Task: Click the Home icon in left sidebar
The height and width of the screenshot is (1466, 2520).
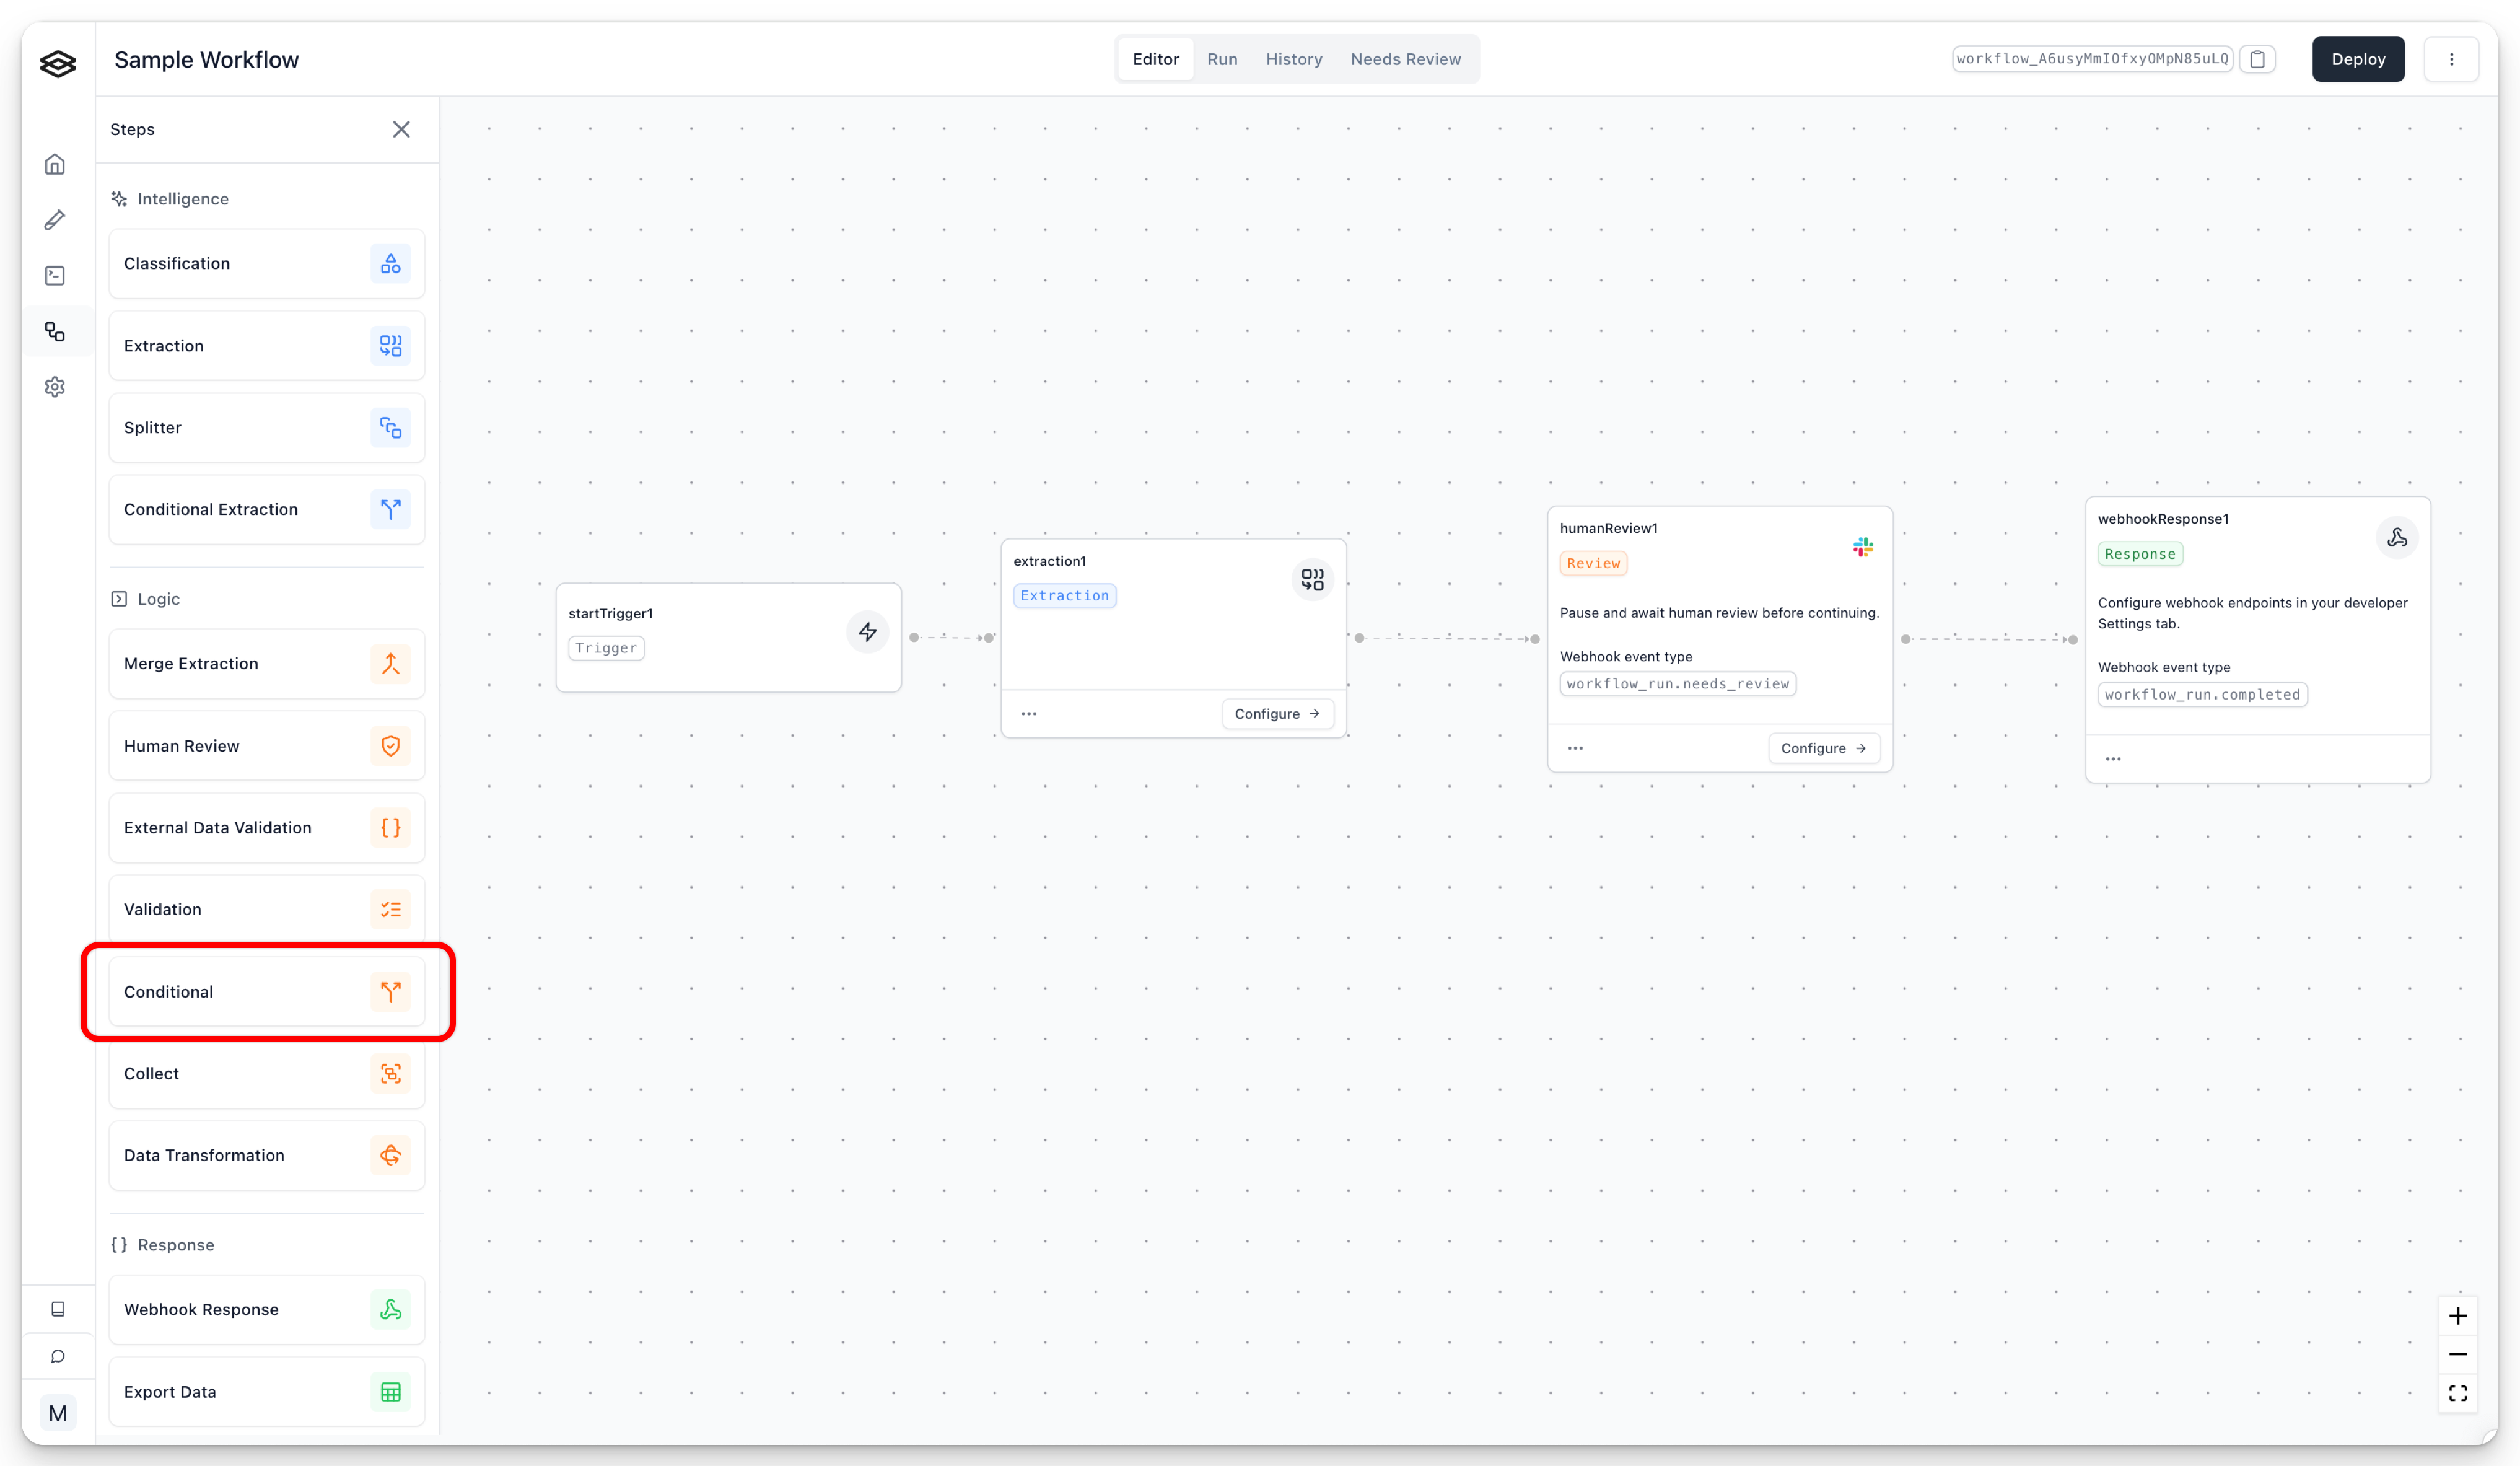Action: tap(55, 164)
